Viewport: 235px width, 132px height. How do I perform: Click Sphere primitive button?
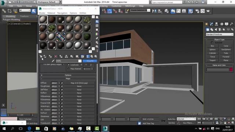213,49
